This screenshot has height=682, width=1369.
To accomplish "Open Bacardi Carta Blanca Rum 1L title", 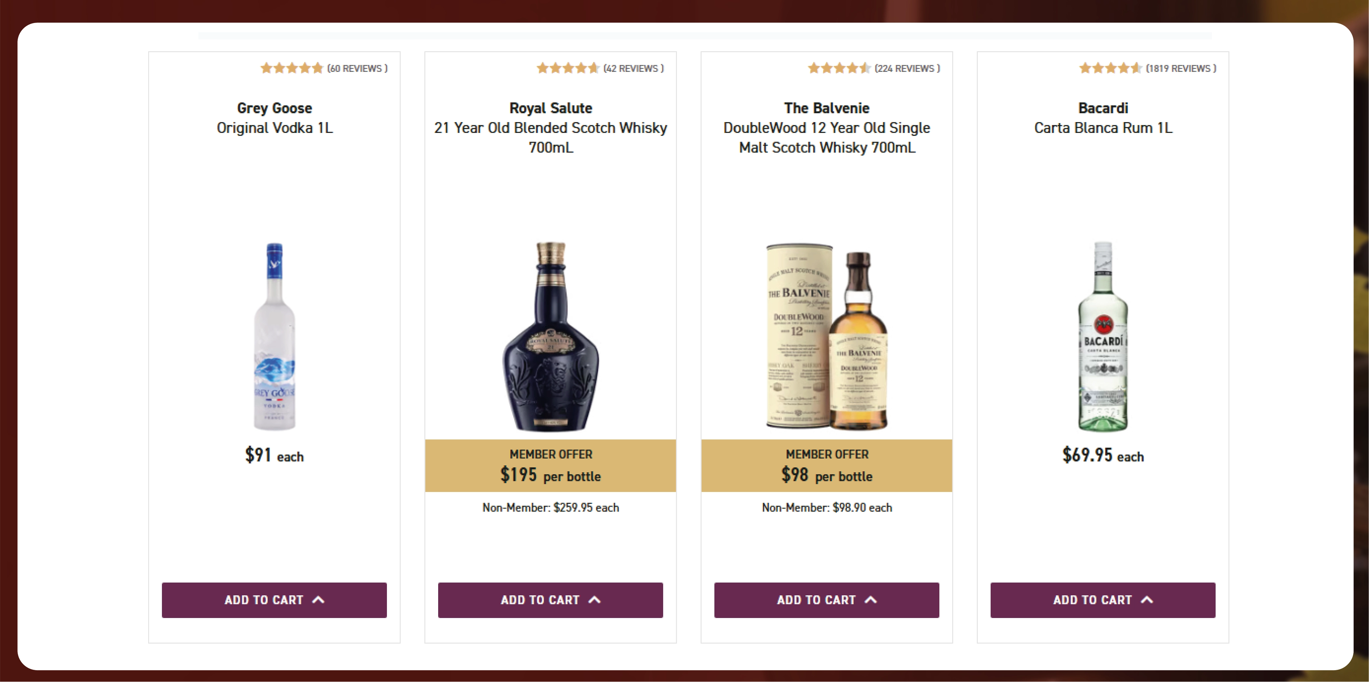I will click(x=1103, y=118).
